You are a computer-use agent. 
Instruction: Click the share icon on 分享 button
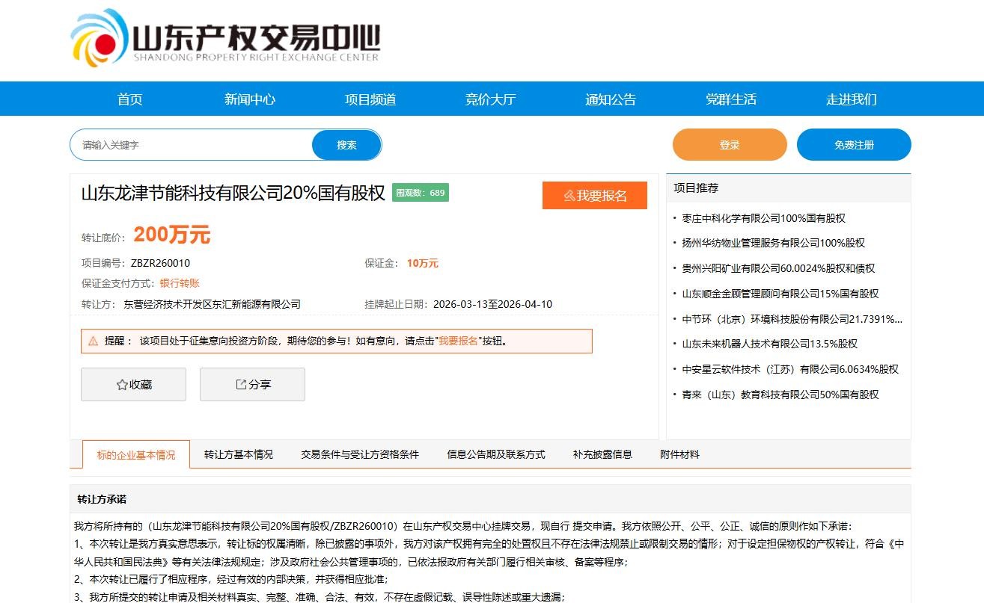pyautogui.click(x=241, y=385)
